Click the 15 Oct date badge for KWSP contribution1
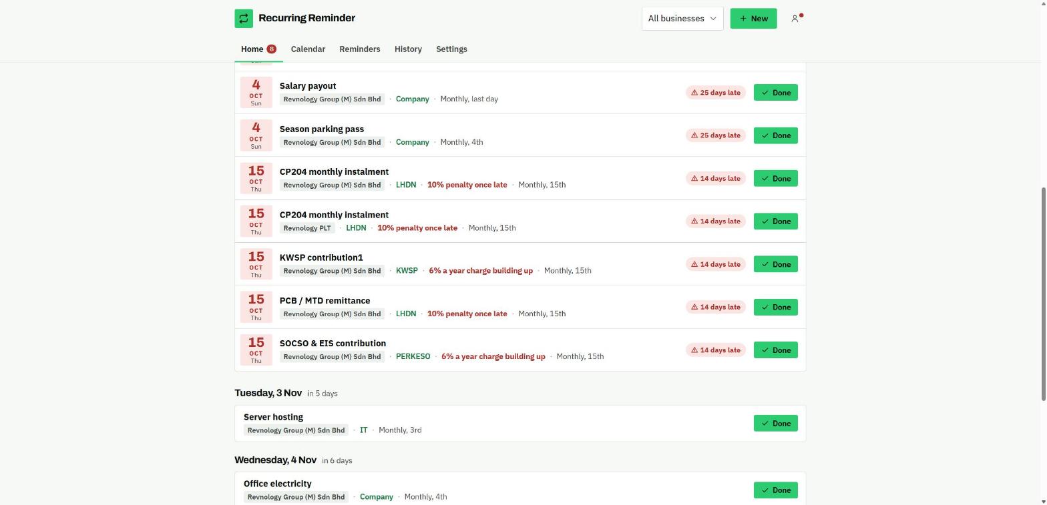This screenshot has height=505, width=1047. pos(256,264)
